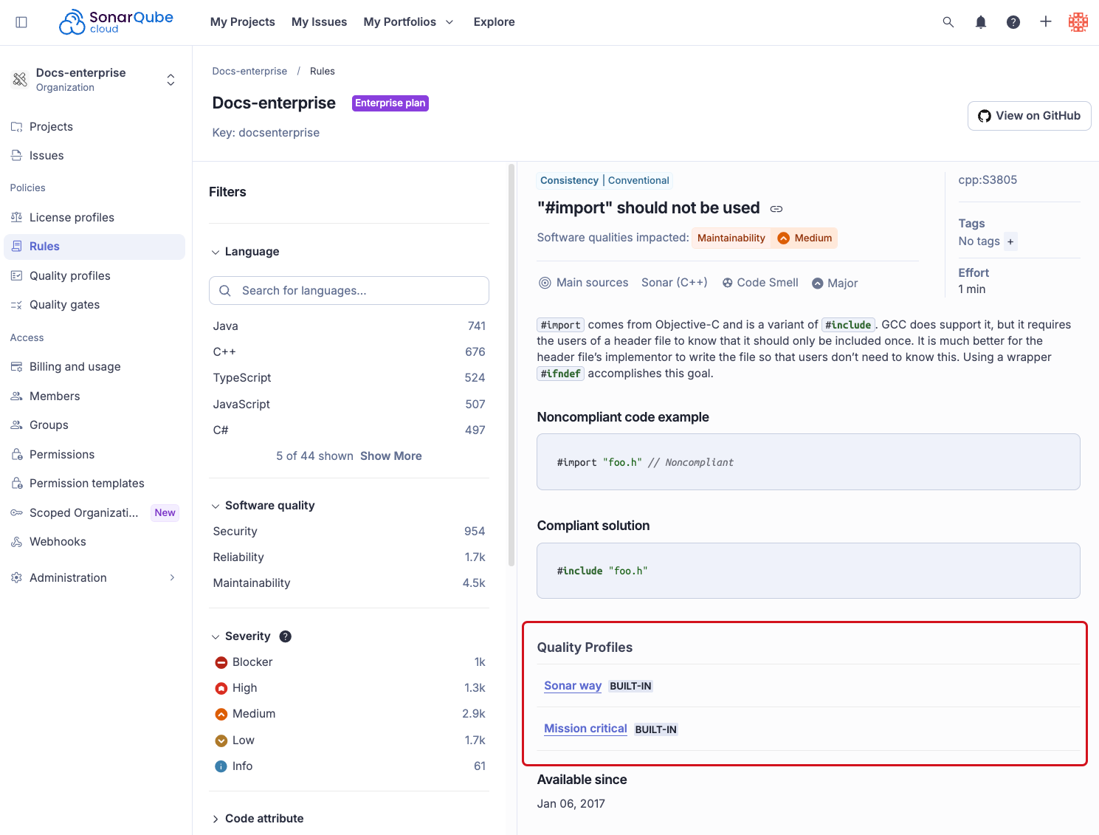
Task: Click the Severity help icon
Action: pyautogui.click(x=286, y=636)
